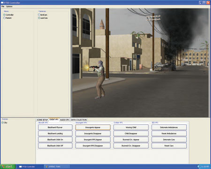Viewport: 211px width, 169px height.
Task: Click the Reset Cars button
Action: [169, 146]
